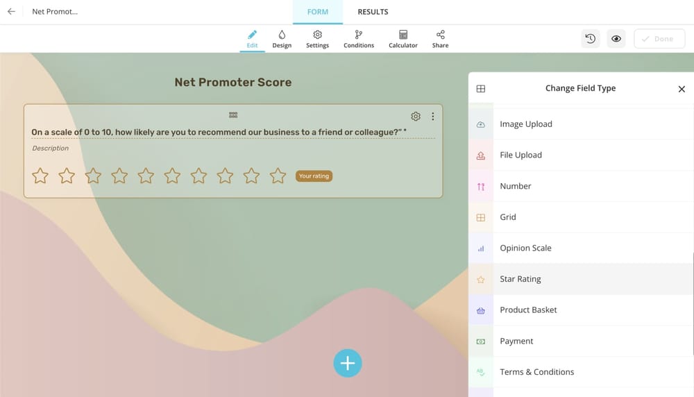The height and width of the screenshot is (397, 694).
Task: Select the fifth star in rating
Action: (x=146, y=176)
